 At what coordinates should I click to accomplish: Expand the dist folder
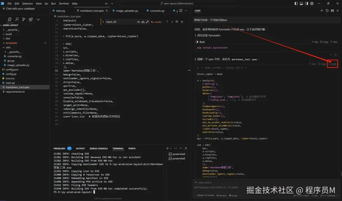(8, 38)
